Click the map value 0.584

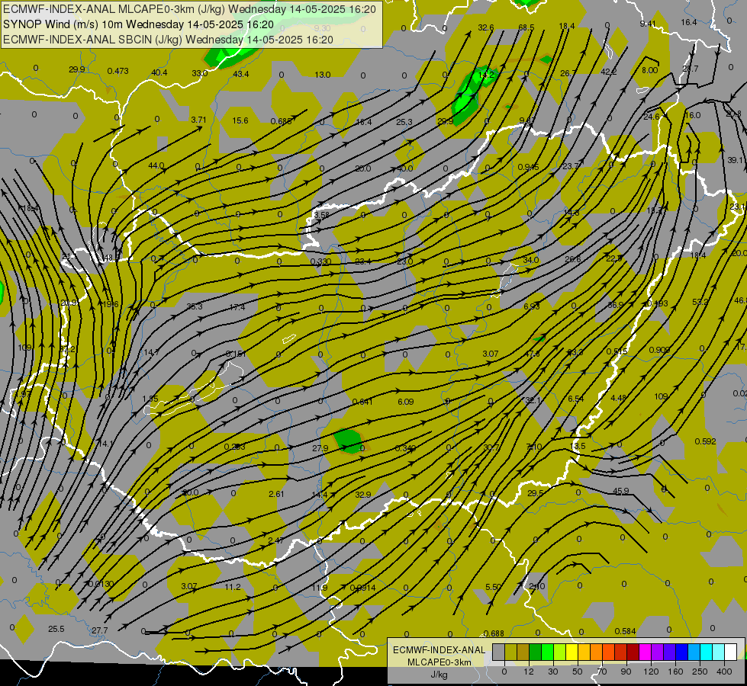click(625, 631)
